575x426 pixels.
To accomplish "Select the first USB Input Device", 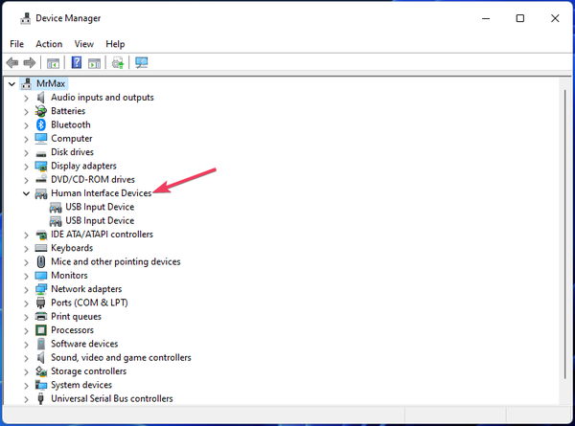I will 100,207.
